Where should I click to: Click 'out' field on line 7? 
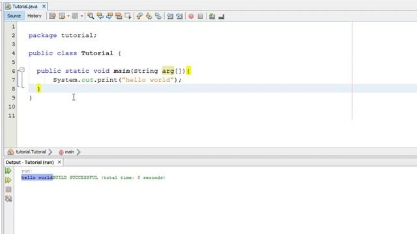point(87,80)
